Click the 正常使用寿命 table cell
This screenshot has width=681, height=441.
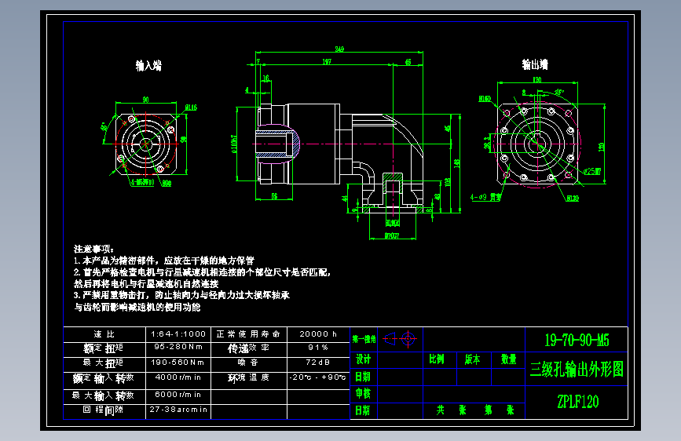pos(248,334)
